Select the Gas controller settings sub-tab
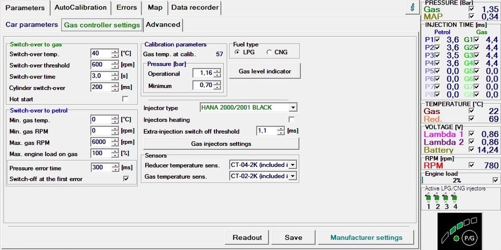The image size is (501, 250). coord(102,25)
